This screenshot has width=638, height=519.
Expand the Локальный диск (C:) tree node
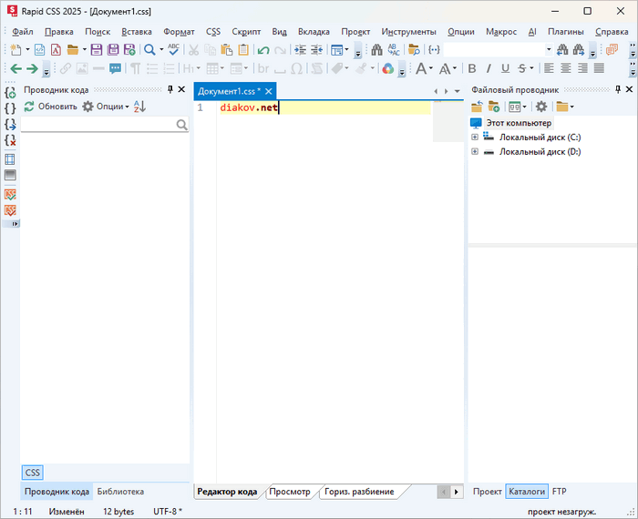[475, 137]
